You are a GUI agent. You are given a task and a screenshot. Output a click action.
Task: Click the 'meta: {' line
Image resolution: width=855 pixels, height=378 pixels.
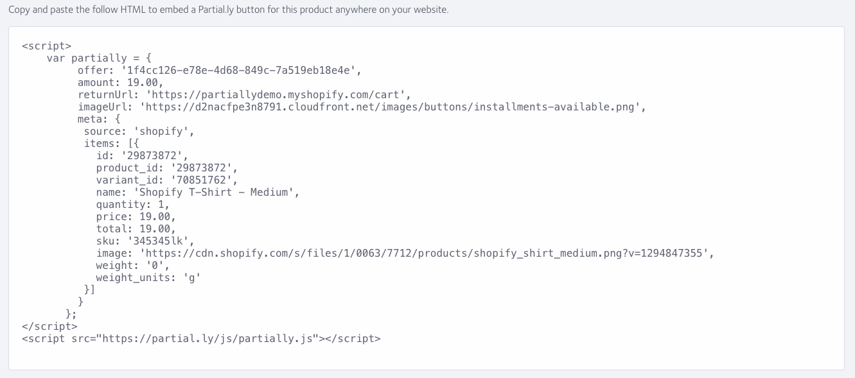pyautogui.click(x=99, y=119)
